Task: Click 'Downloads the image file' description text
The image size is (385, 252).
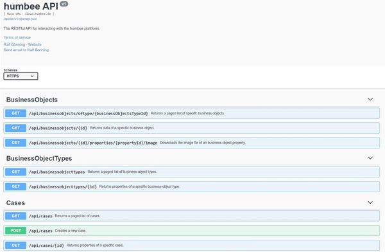Action: (x=203, y=143)
